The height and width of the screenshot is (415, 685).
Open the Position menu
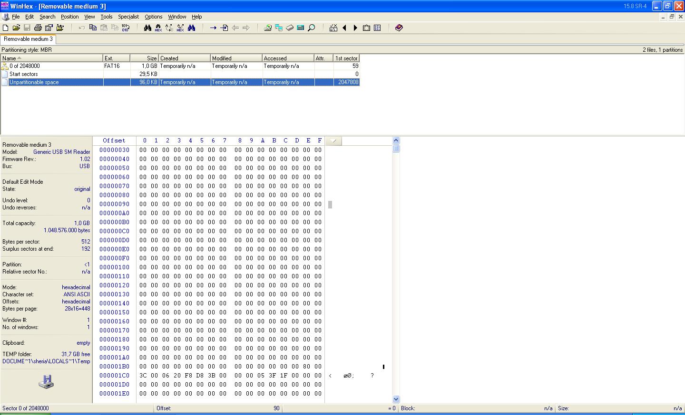click(x=70, y=17)
